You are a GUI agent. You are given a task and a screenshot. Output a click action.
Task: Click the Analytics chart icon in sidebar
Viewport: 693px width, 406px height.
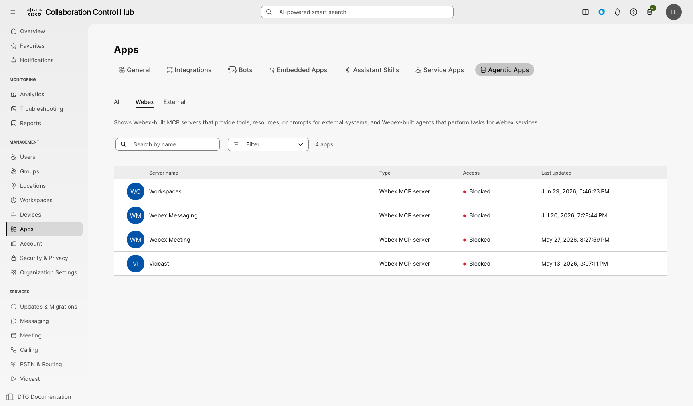(14, 94)
